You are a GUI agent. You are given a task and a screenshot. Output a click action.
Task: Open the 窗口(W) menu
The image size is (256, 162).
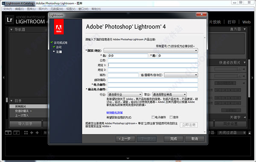tap(83, 9)
